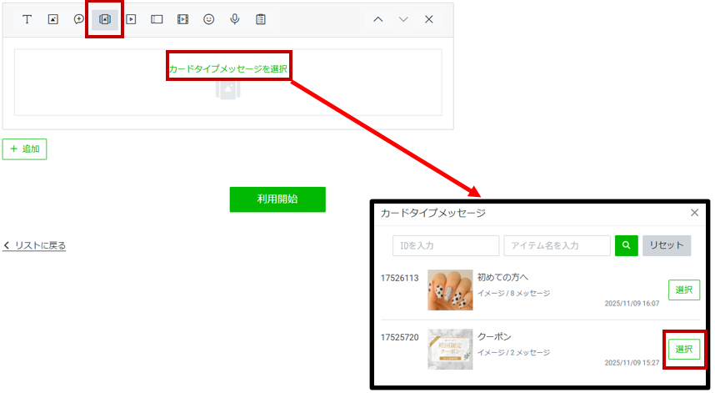The width and height of the screenshot is (715, 393).
Task: Open the nail photo thumbnail
Action: 450,290
